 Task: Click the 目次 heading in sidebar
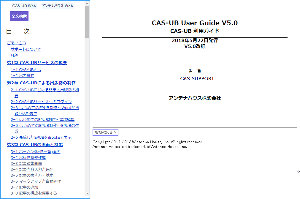pos(18,31)
